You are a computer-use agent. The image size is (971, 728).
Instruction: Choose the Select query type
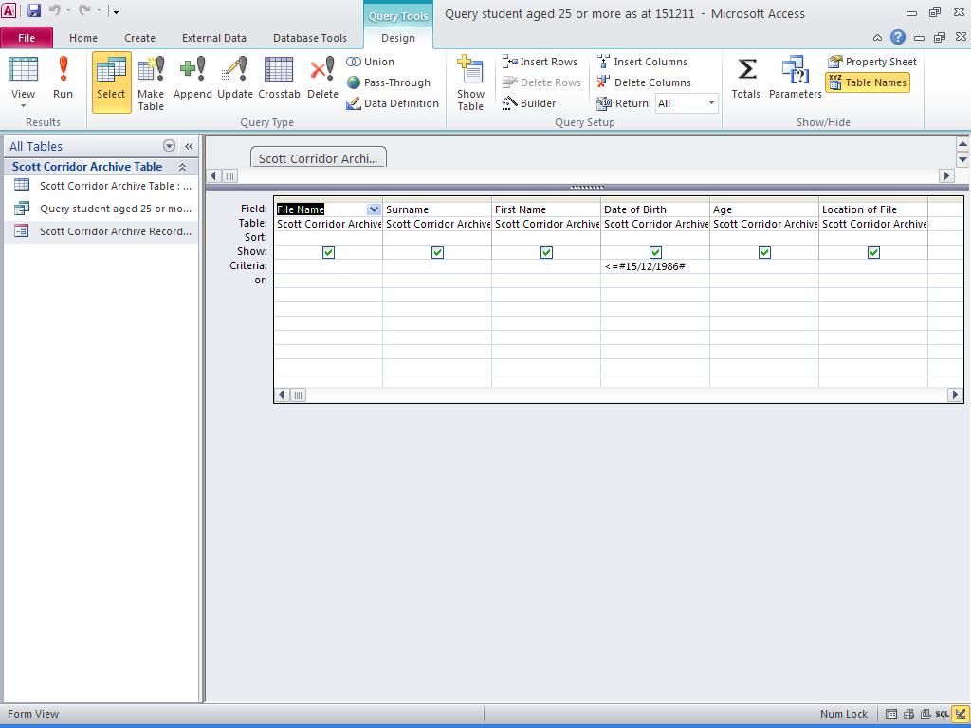[112, 82]
